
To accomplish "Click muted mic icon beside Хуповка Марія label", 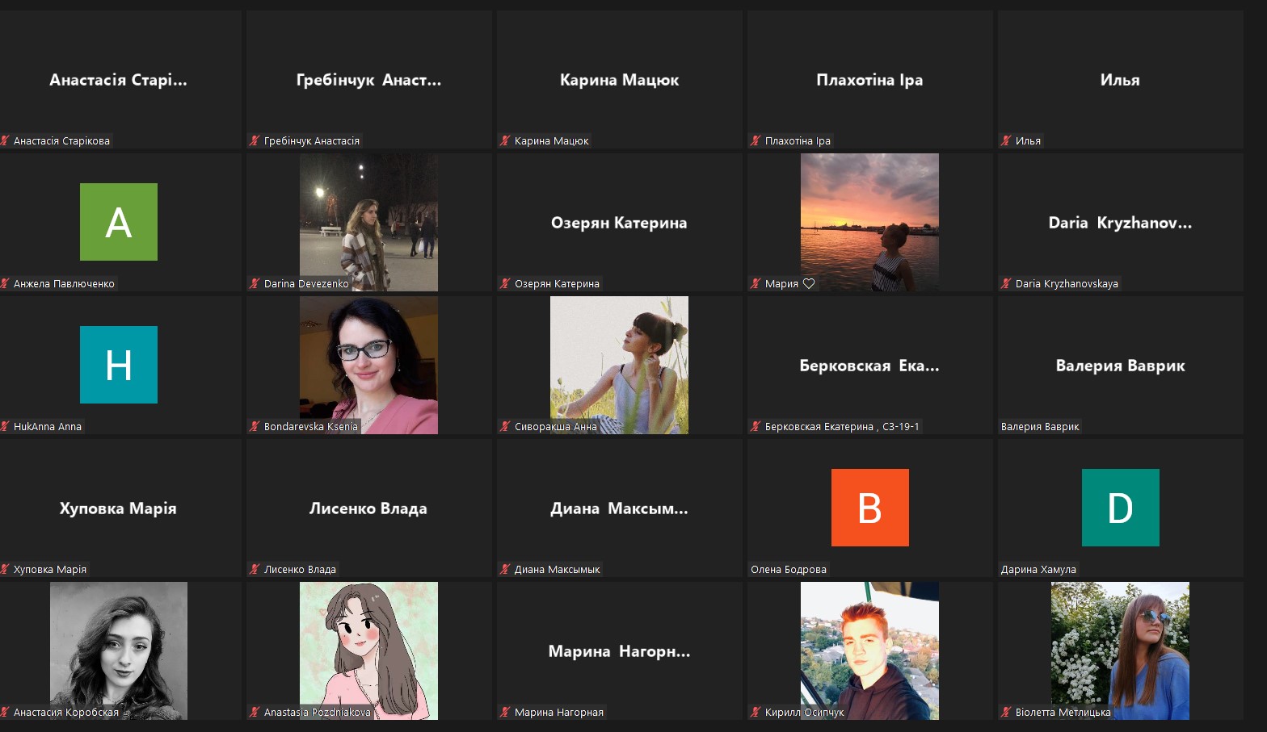I will click(5, 569).
